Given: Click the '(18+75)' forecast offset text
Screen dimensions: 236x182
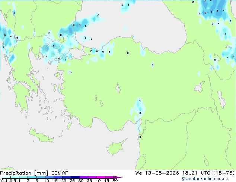Looking at the screenshot, I should point(224,173).
